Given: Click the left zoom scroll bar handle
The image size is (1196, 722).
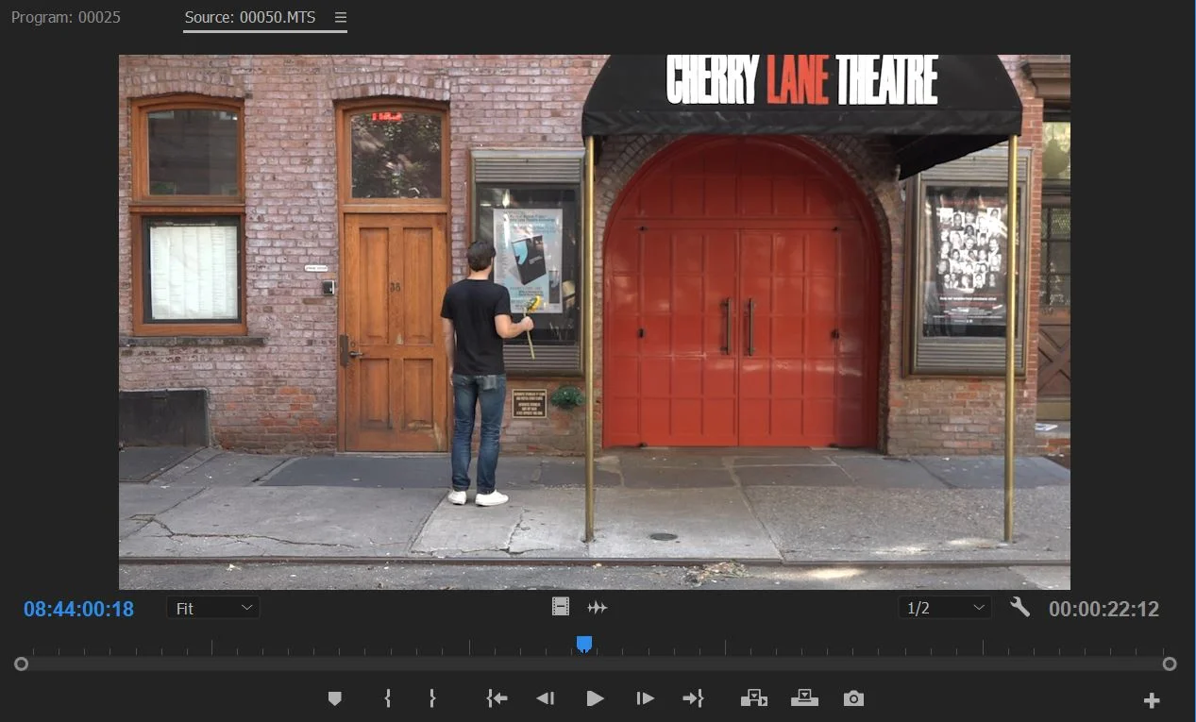Looking at the screenshot, I should [x=21, y=664].
